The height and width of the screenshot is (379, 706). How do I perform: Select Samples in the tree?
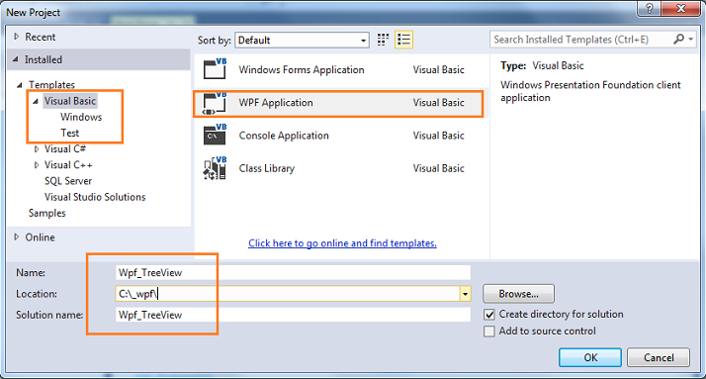pos(47,213)
